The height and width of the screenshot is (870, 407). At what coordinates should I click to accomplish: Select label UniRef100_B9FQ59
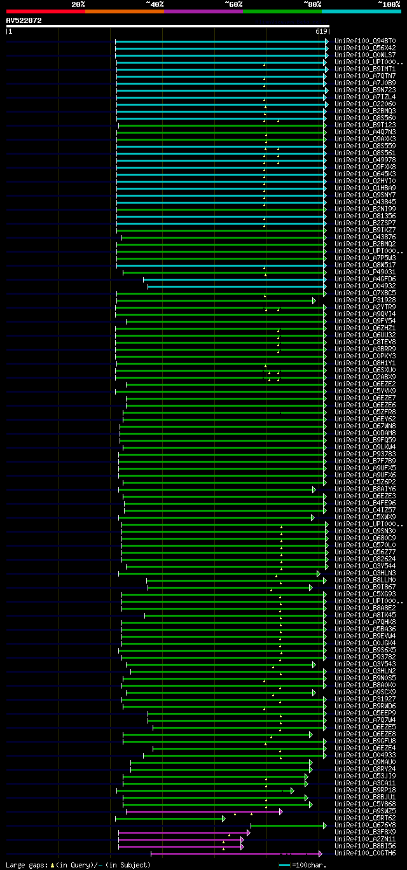[x=365, y=440]
